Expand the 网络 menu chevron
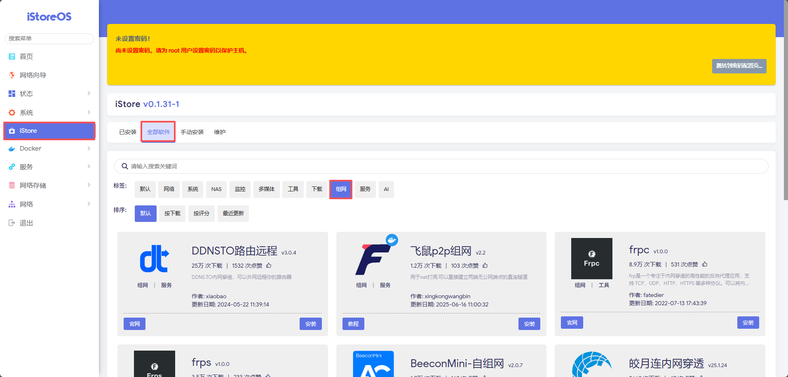 [89, 204]
